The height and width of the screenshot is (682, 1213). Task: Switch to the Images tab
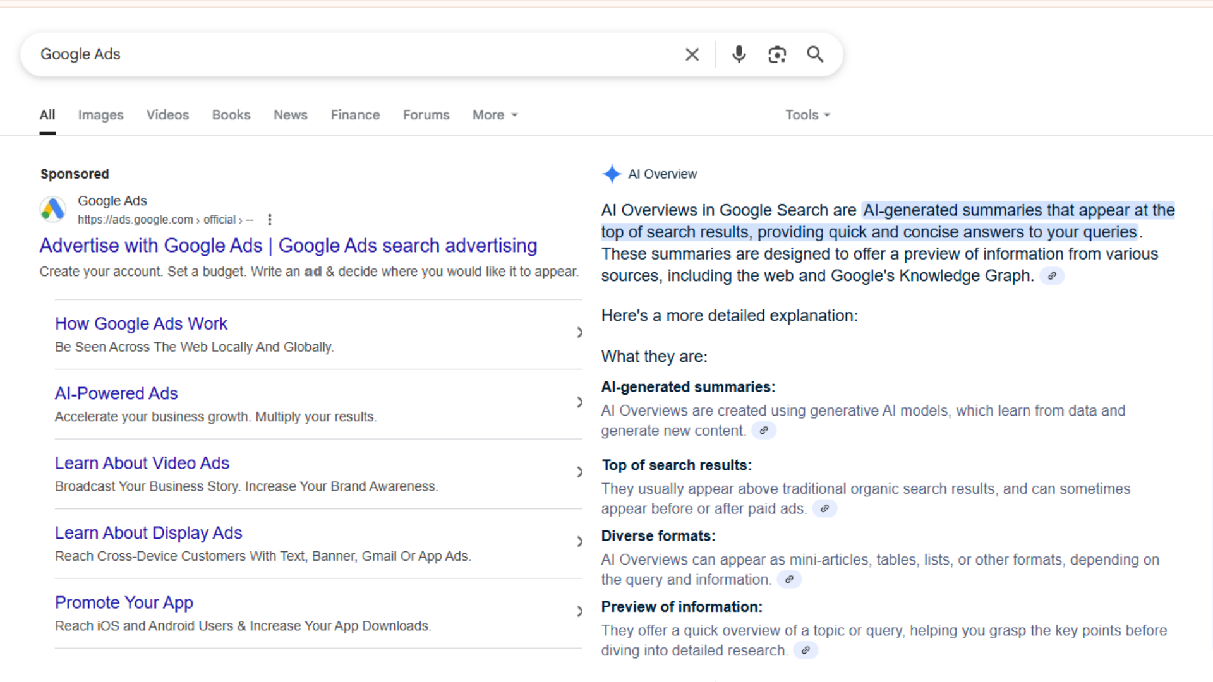pyautogui.click(x=101, y=115)
